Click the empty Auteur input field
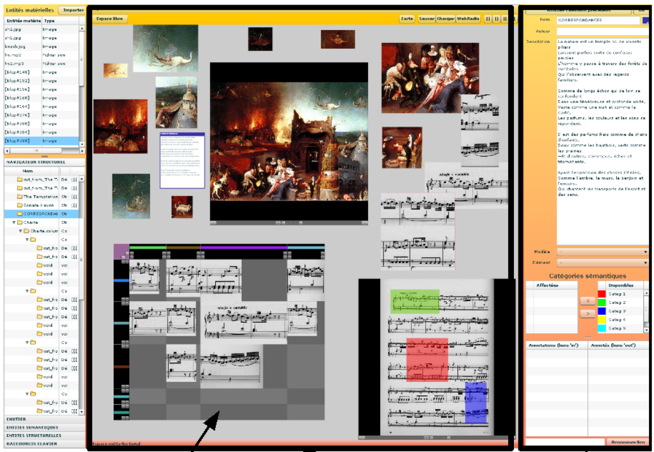This screenshot has width=654, height=452. coord(603,31)
